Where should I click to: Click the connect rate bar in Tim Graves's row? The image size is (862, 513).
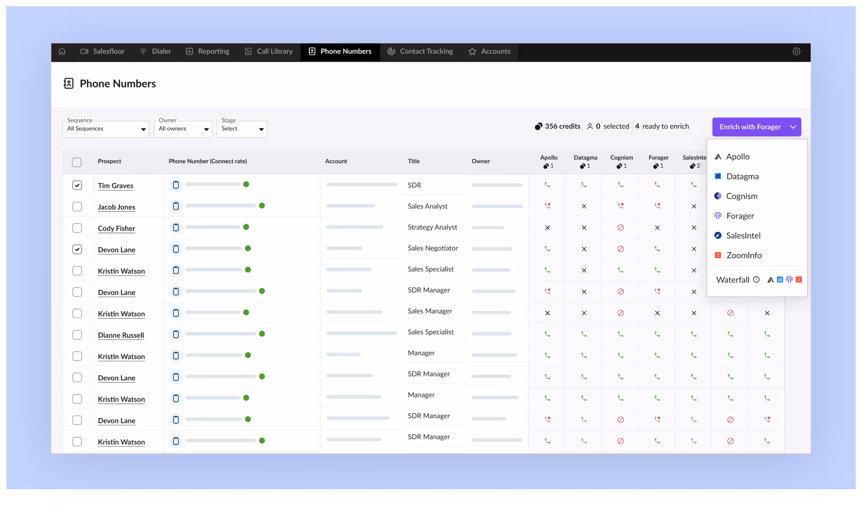click(213, 184)
